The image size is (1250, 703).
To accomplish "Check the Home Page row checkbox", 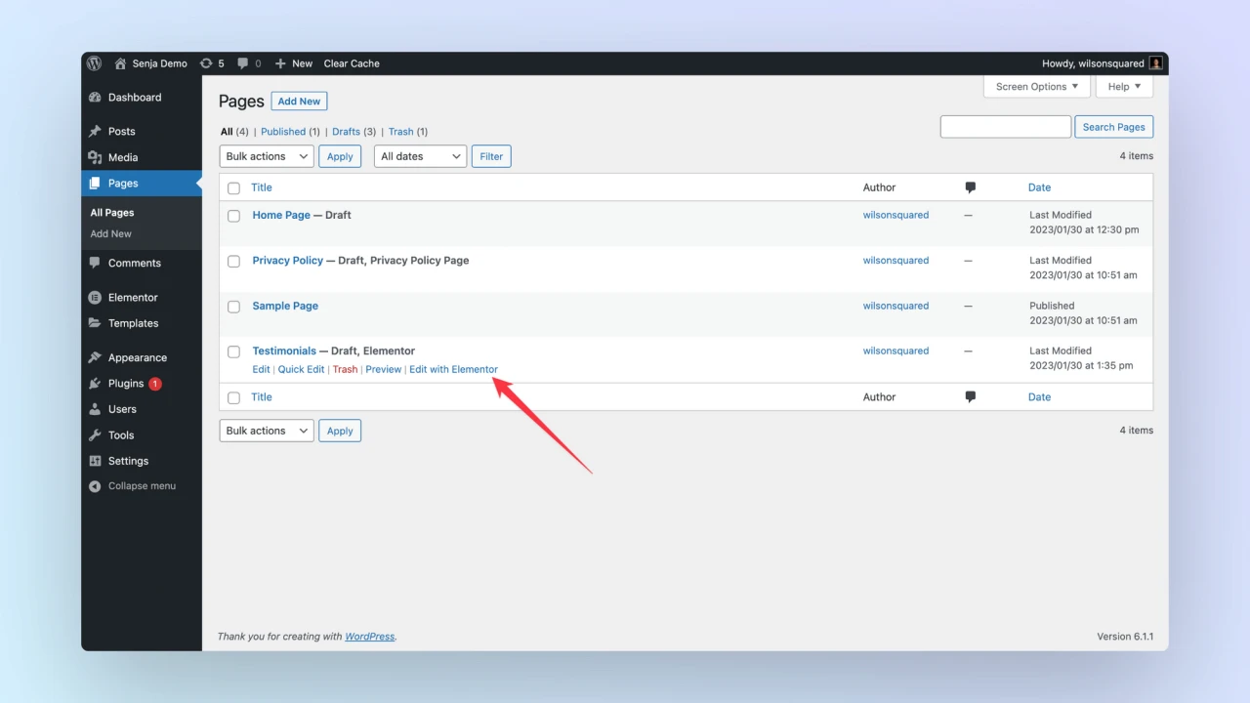I will (x=233, y=216).
